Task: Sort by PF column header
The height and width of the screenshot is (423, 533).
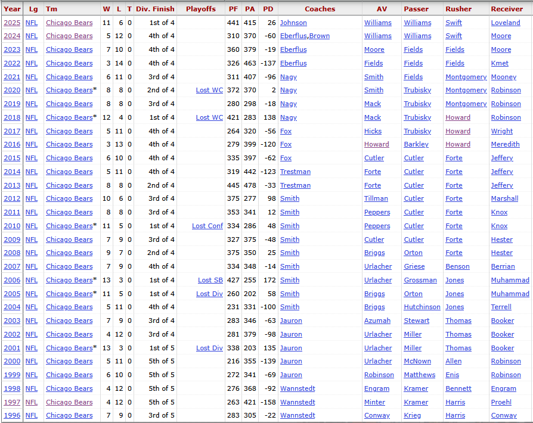Action: pos(233,9)
